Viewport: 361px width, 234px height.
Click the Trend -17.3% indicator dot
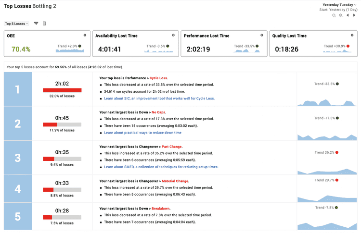click(x=337, y=118)
